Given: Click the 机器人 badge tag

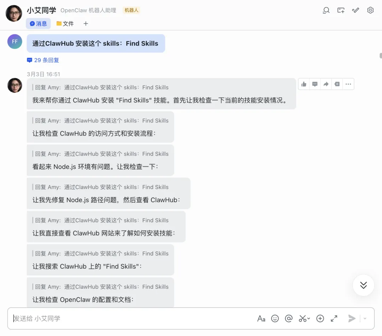Looking at the screenshot, I should click(131, 10).
